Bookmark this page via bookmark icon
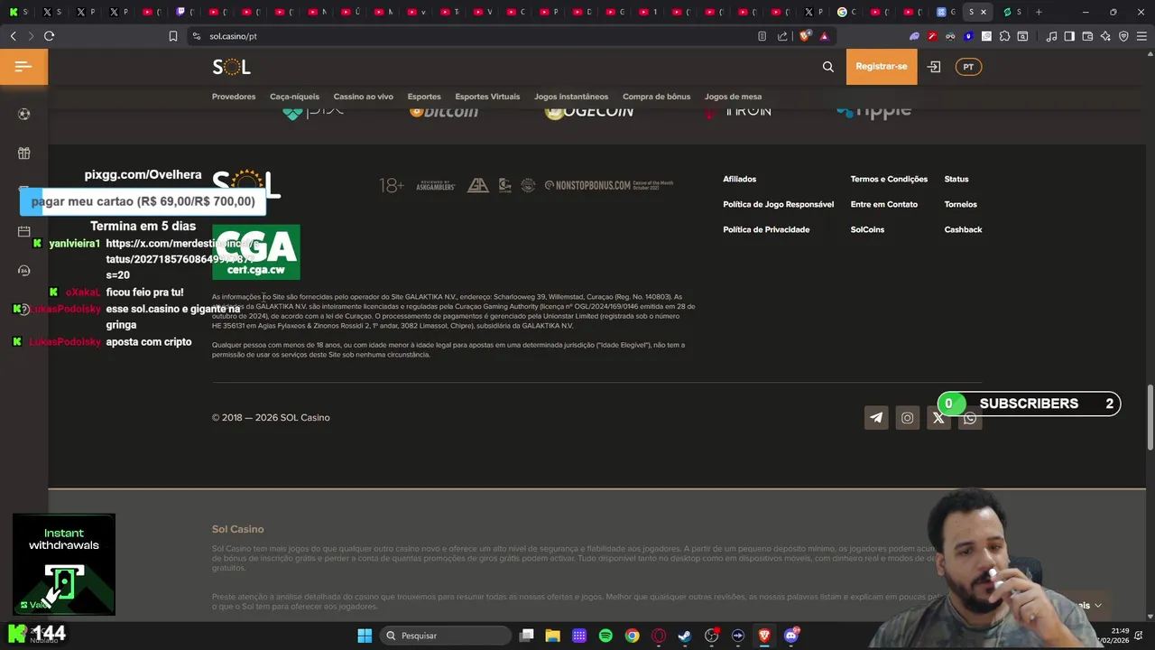Screen dimensions: 1155x650 point(172,36)
